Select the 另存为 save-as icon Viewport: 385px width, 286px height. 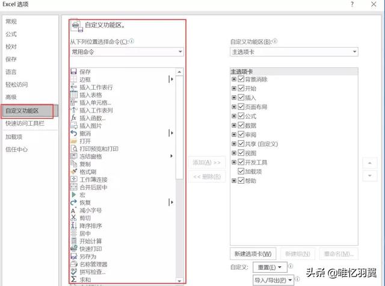pos(73,256)
